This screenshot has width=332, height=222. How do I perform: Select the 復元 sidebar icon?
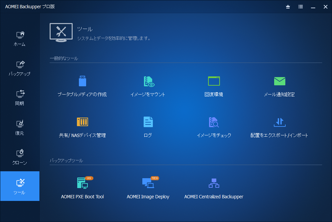pos(20,127)
